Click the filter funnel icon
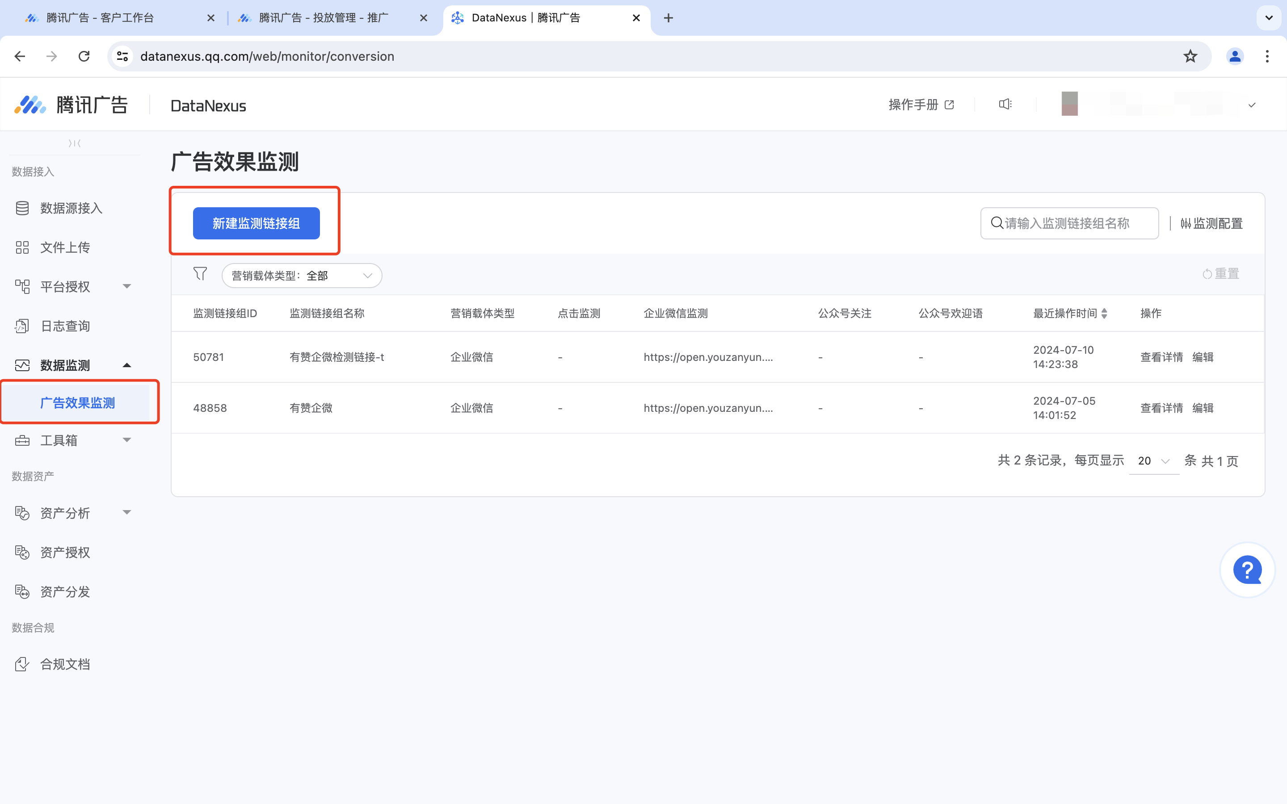The image size is (1287, 804). (x=200, y=274)
